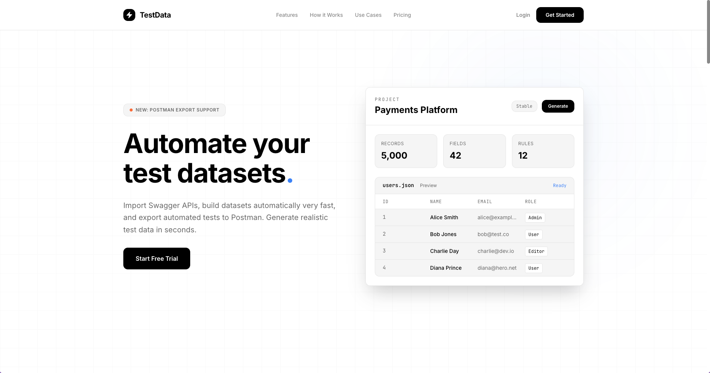The height and width of the screenshot is (373, 710).
Task: Click the TestData lightning bolt logo icon
Action: click(129, 15)
